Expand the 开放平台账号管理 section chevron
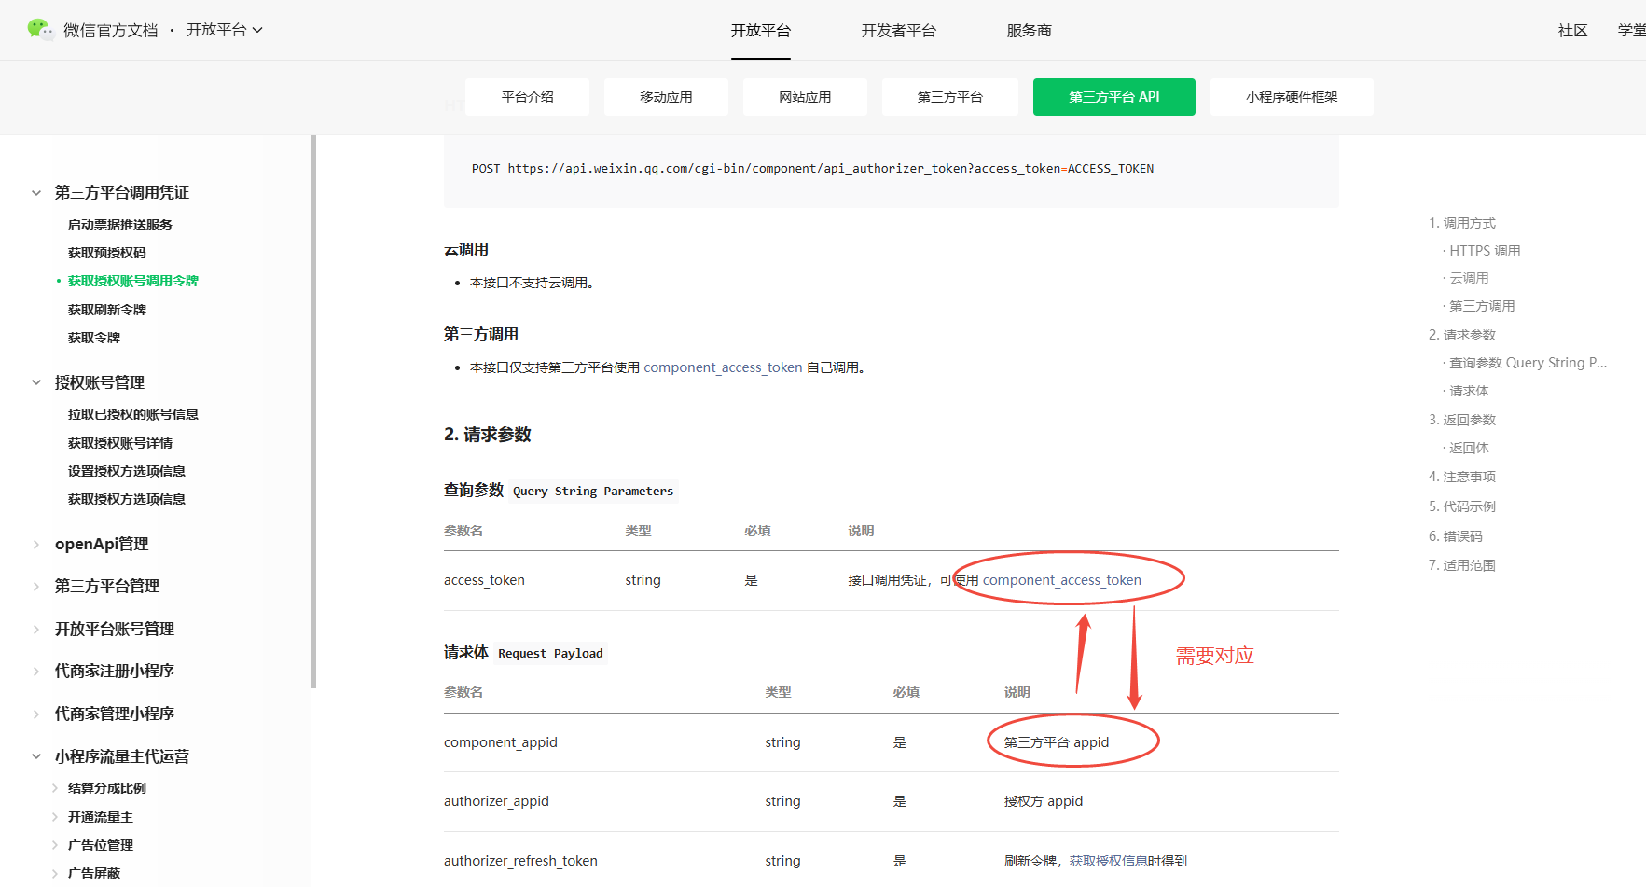This screenshot has height=887, width=1646. [36, 630]
